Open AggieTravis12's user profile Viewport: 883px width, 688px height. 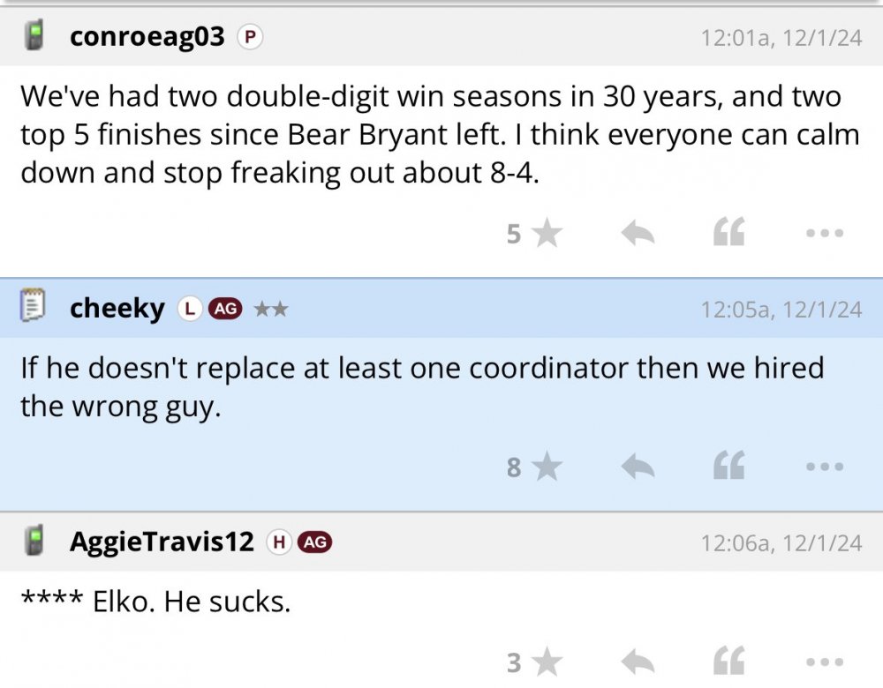coord(162,542)
